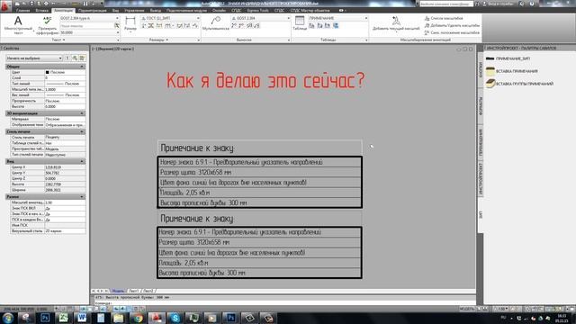
Task: Click Add Current Scale (Добавить текущий масштаб)
Action: point(396,23)
